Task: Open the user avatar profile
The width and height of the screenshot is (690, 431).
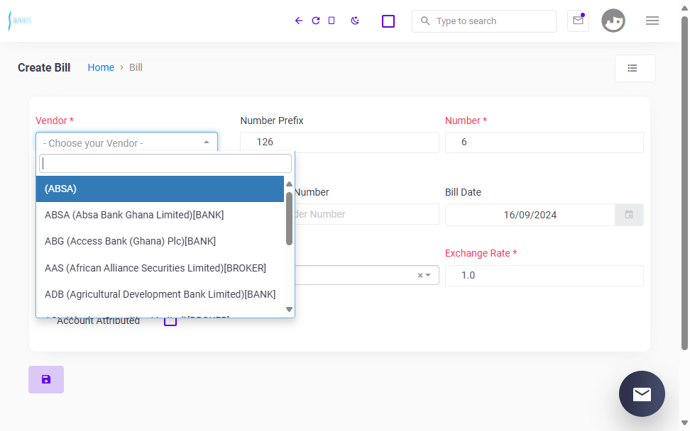Action: pos(613,21)
